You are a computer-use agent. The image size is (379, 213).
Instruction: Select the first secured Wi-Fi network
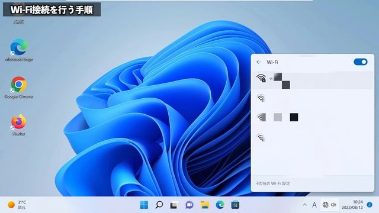tap(313, 80)
